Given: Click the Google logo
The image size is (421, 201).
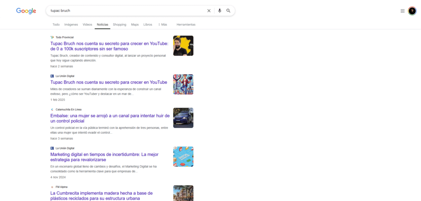Looking at the screenshot, I should click(26, 11).
